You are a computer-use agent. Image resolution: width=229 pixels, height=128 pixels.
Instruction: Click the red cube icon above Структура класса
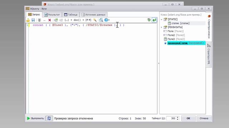pos(209,16)
